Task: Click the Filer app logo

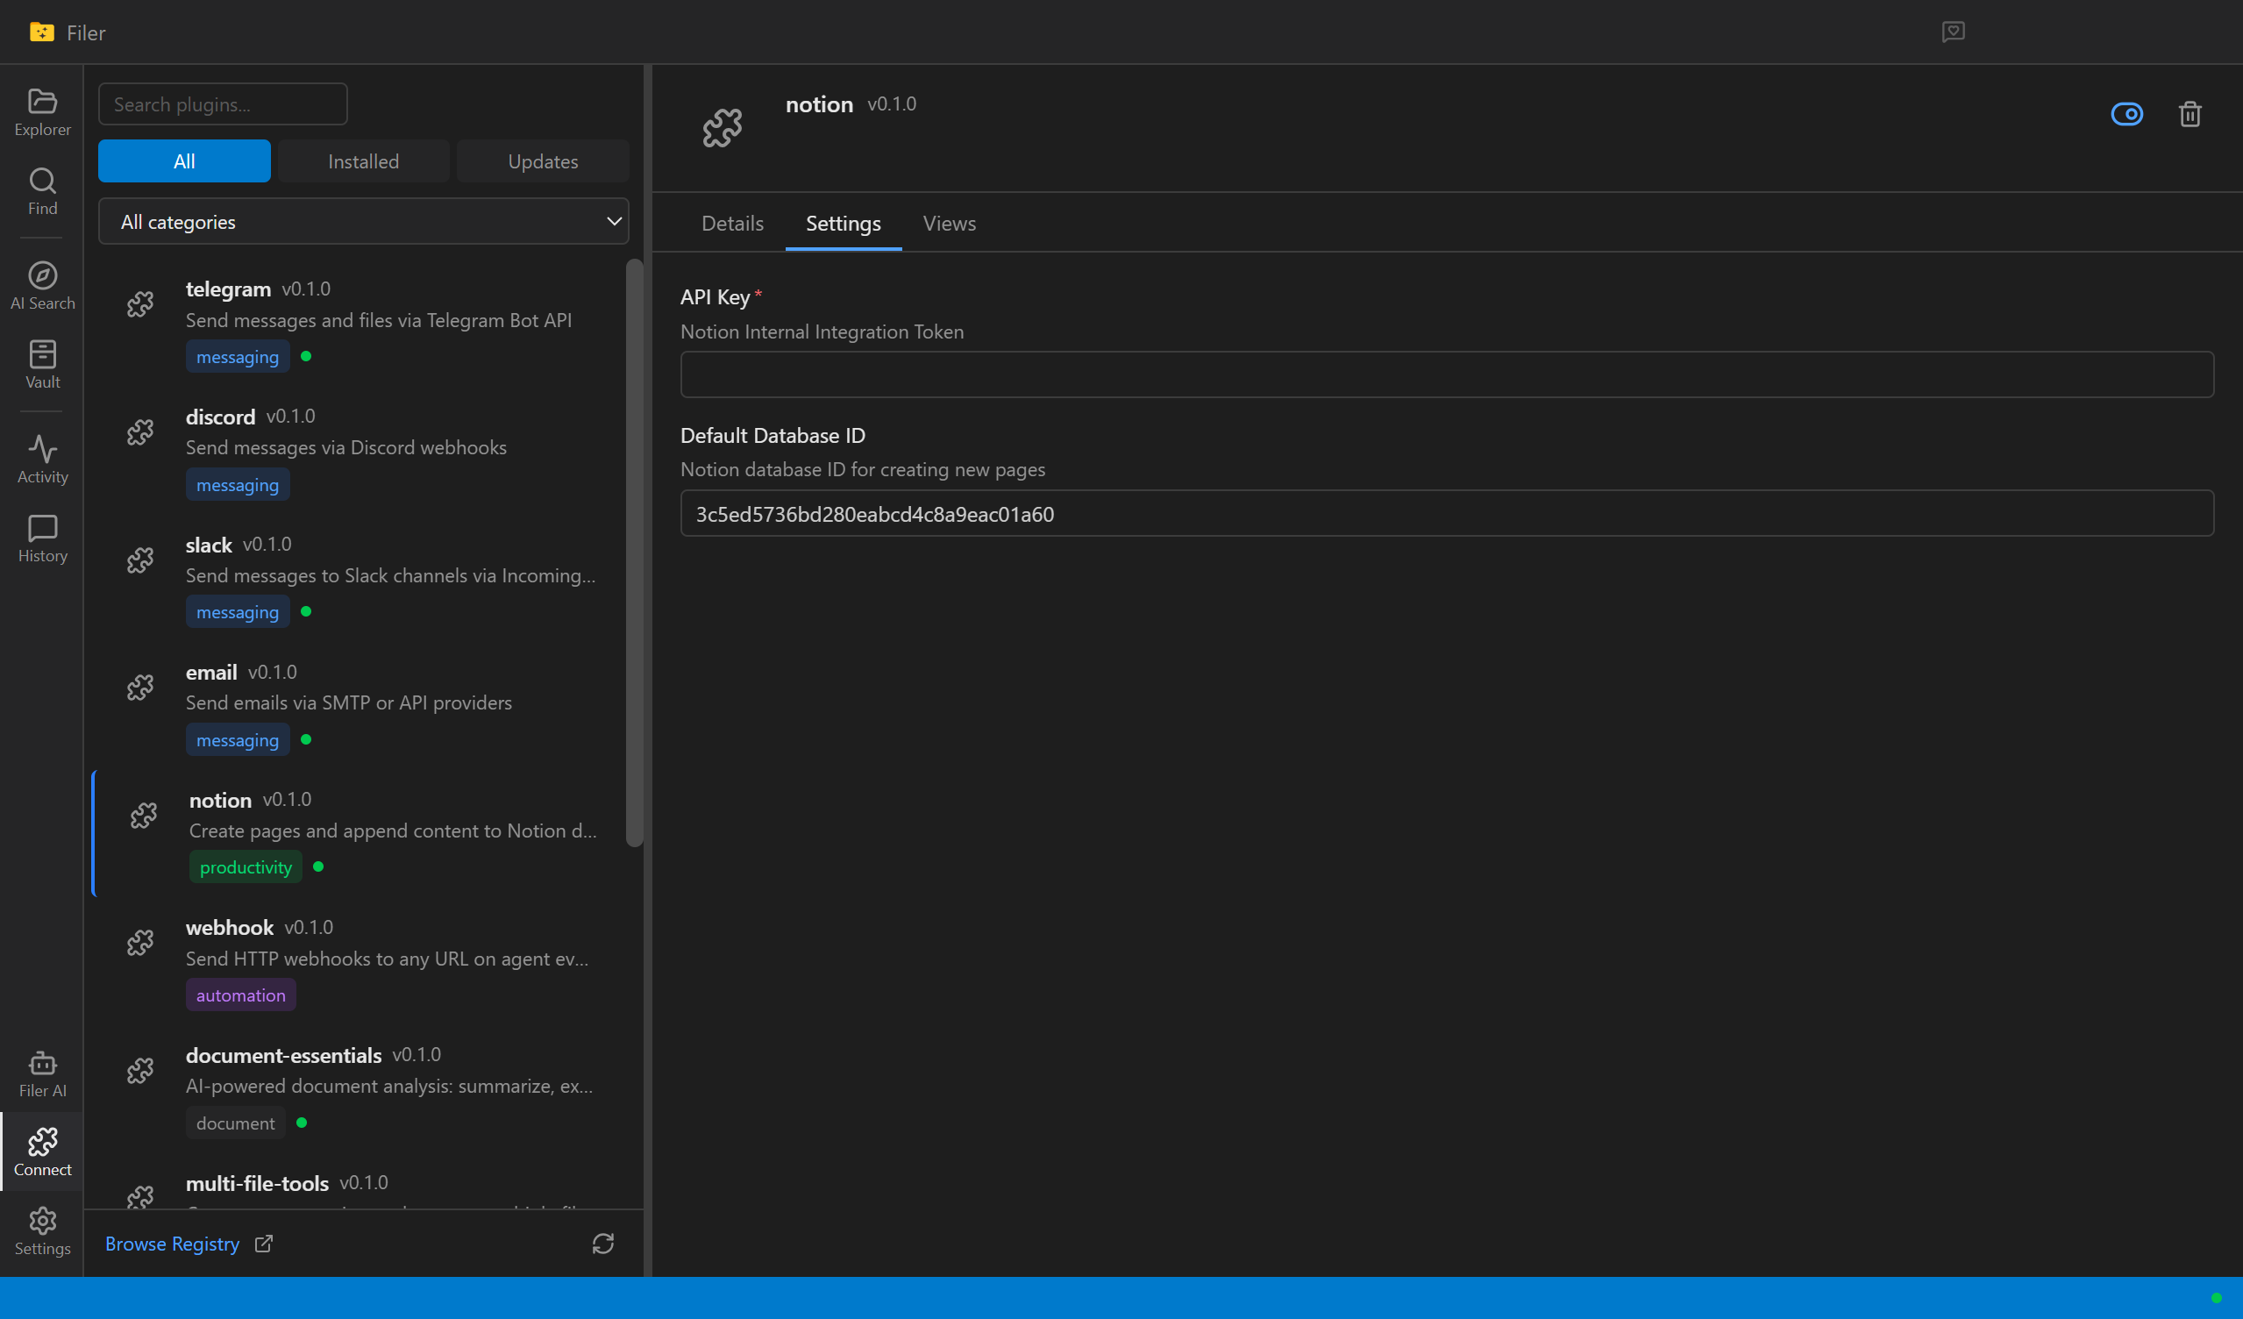Action: 41,33
